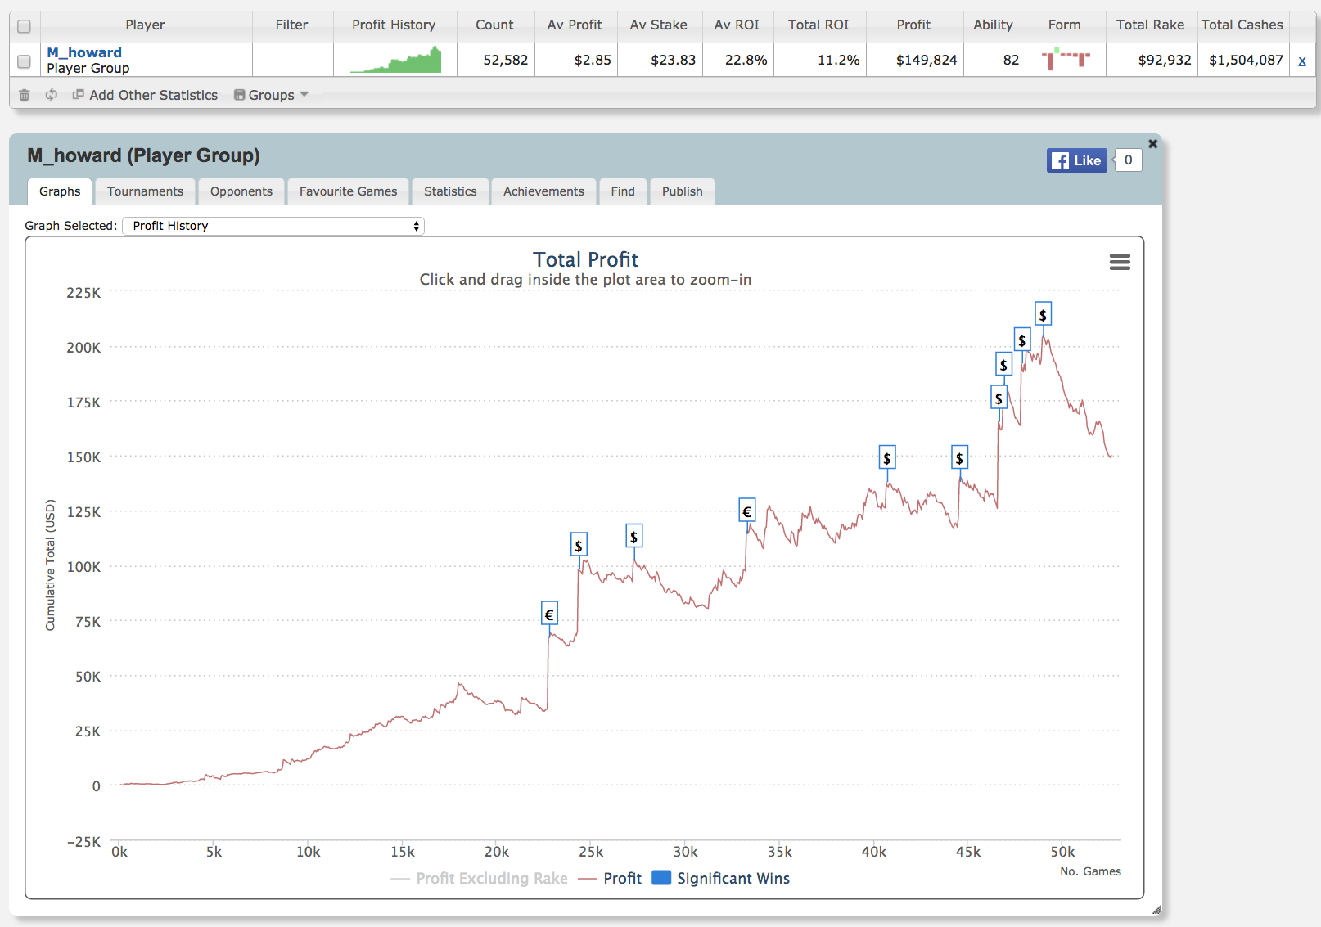Sort by the Total Cashes column header
1321x927 pixels.
tap(1242, 25)
